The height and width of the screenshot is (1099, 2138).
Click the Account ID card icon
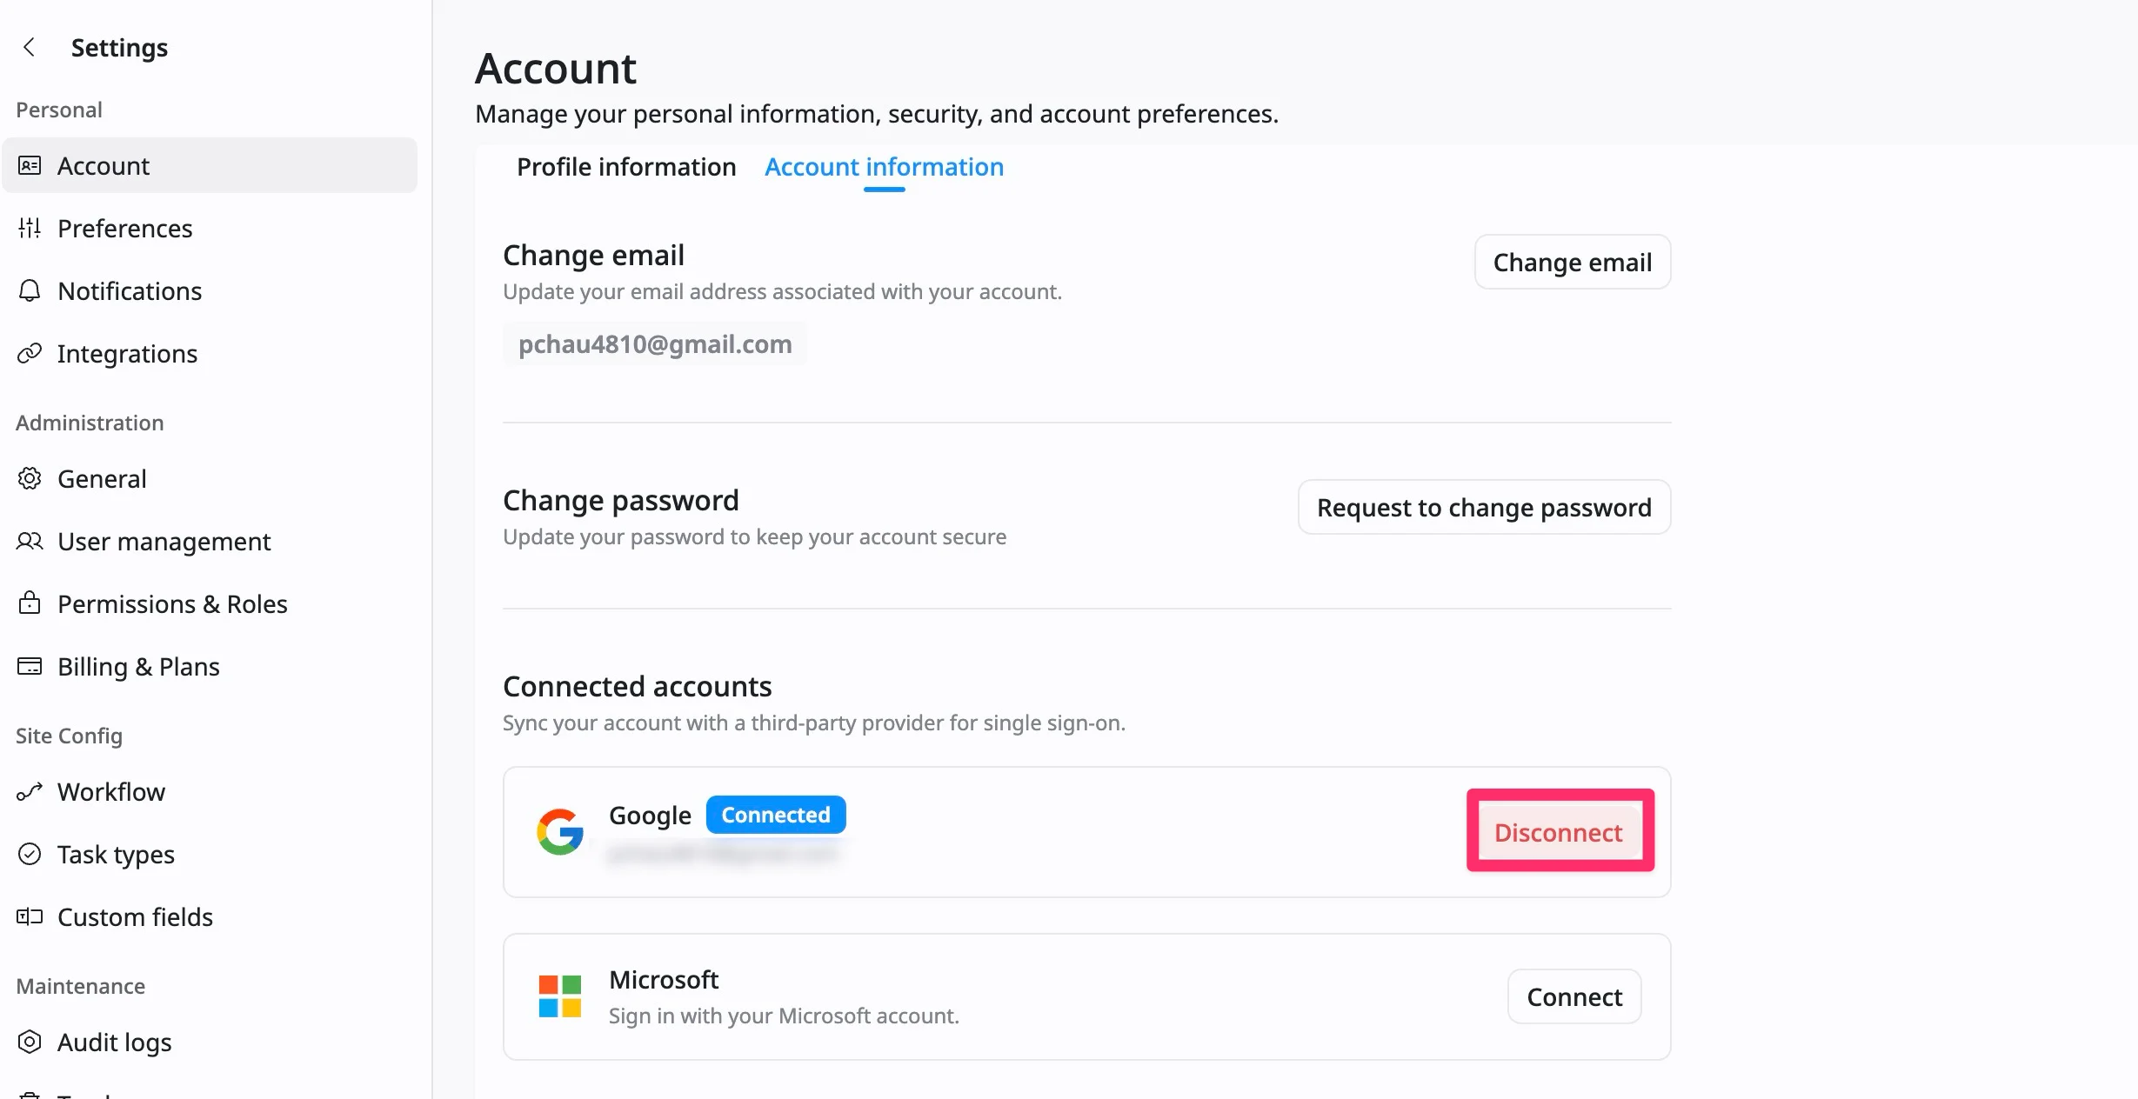tap(30, 165)
